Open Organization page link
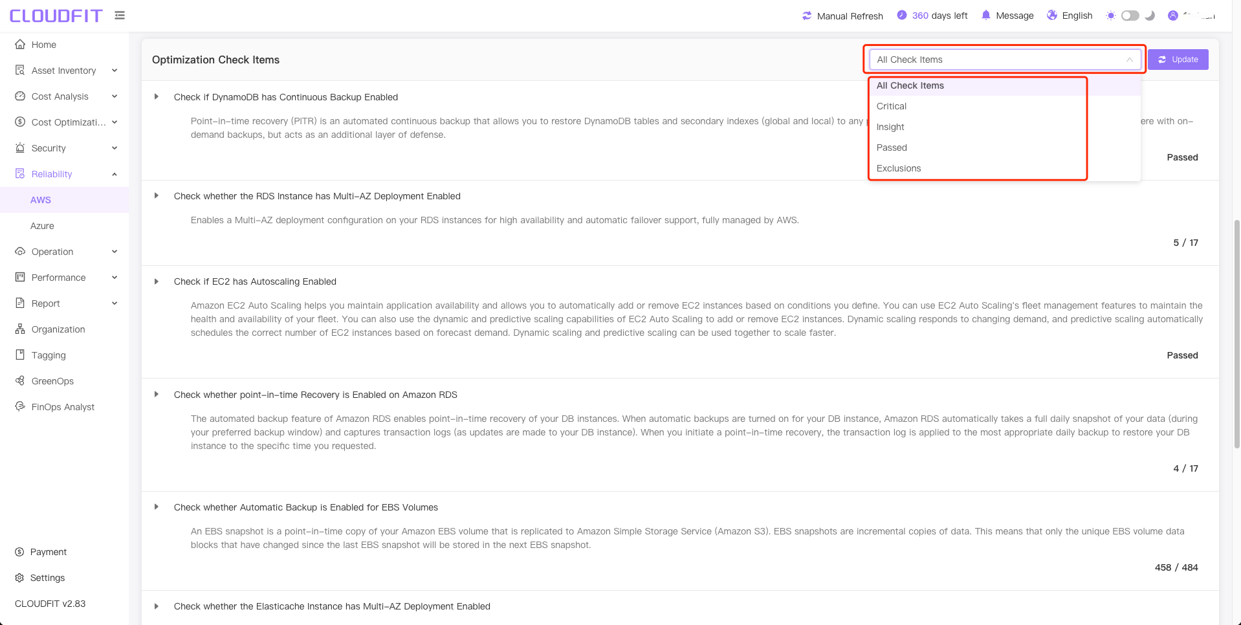Image resolution: width=1241 pixels, height=625 pixels. (58, 329)
